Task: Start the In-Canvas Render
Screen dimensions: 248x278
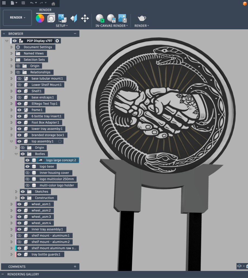Action: [x=100, y=18]
